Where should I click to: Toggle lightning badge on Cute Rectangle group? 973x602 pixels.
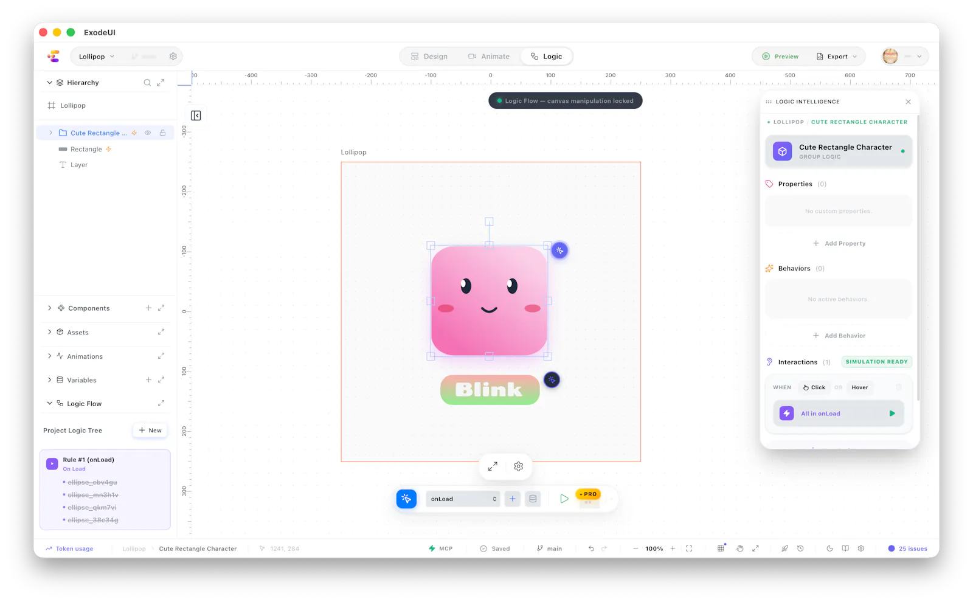[134, 133]
